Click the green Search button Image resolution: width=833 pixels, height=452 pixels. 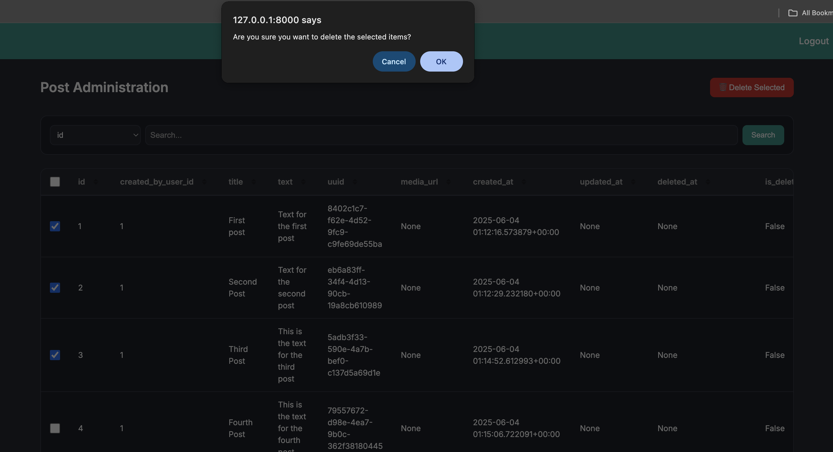tap(763, 135)
